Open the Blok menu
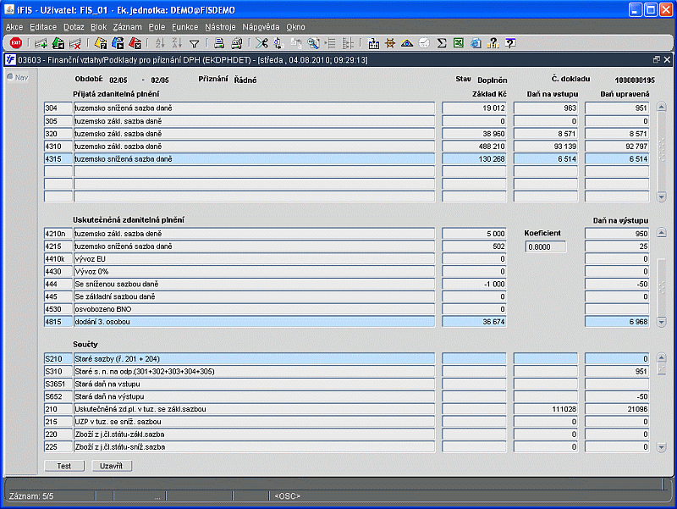This screenshot has width=677, height=509. pos(98,27)
